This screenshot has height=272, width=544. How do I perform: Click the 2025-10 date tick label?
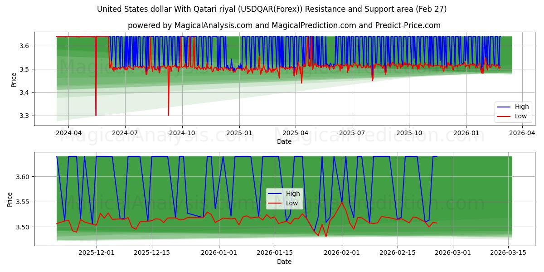coord(409,133)
